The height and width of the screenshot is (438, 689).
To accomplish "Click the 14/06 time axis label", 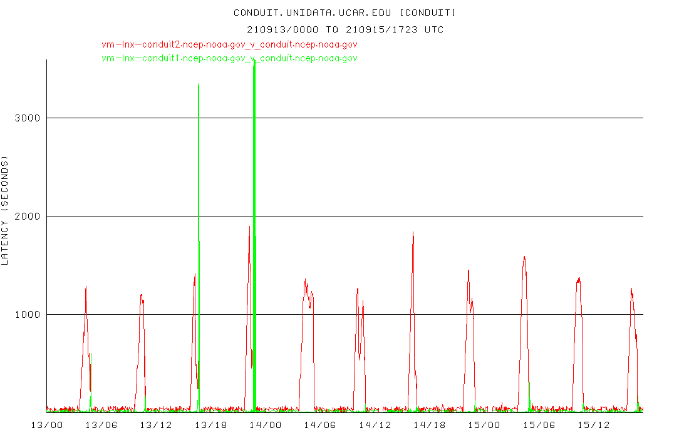I will click(320, 425).
